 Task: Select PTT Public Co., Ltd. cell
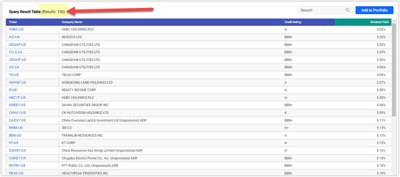point(170,165)
